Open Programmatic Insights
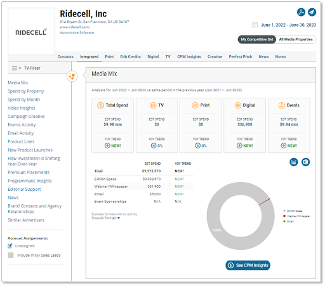 [30, 181]
